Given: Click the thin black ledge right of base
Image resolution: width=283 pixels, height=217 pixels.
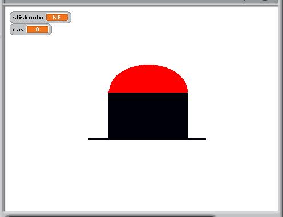Looking at the screenshot, I should tap(197, 139).
